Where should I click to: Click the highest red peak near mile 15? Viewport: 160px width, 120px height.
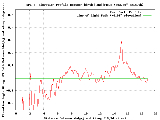click(x=121, y=41)
